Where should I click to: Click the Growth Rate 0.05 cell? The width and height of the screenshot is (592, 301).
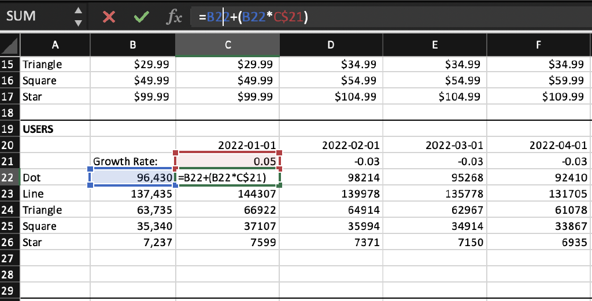pyautogui.click(x=227, y=161)
